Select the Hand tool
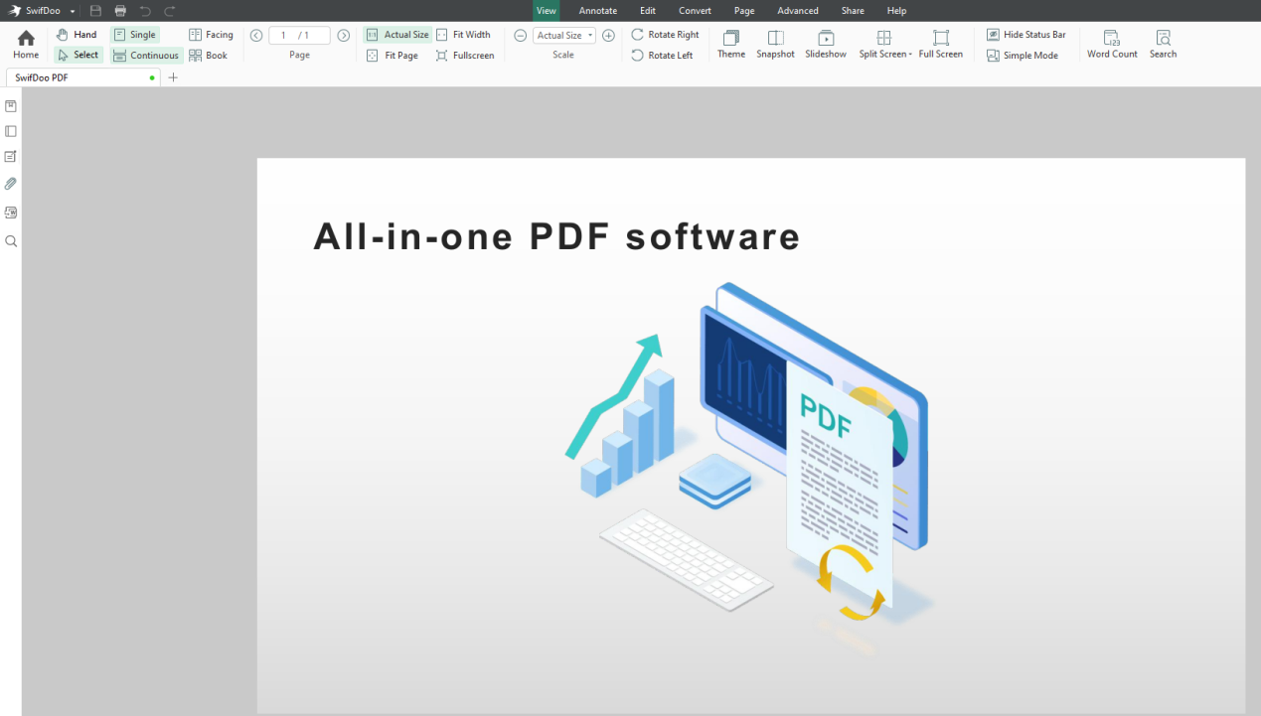The image size is (1261, 716). pos(78,35)
